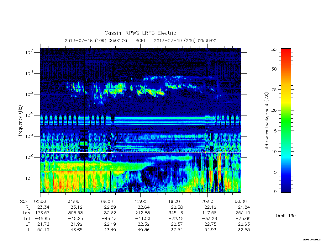
Task: Click the Lat value -46.95
Action: click(42, 218)
